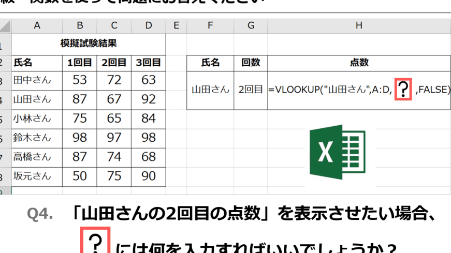
Task: Click score 97 in 鈴木さん row
Action: (114, 139)
